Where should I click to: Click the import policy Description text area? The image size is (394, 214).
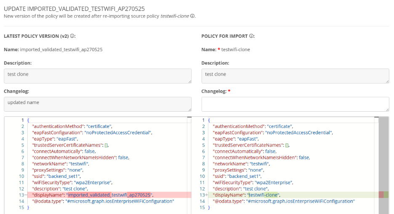pos(295,76)
